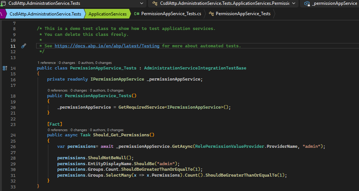The image size is (359, 191).
Task: Select the CsdlAttp.AdministrationService.Tests breadcrumb segment
Action: coord(45,14)
